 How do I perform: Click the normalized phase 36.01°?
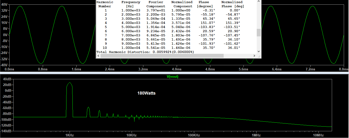click(x=234, y=48)
